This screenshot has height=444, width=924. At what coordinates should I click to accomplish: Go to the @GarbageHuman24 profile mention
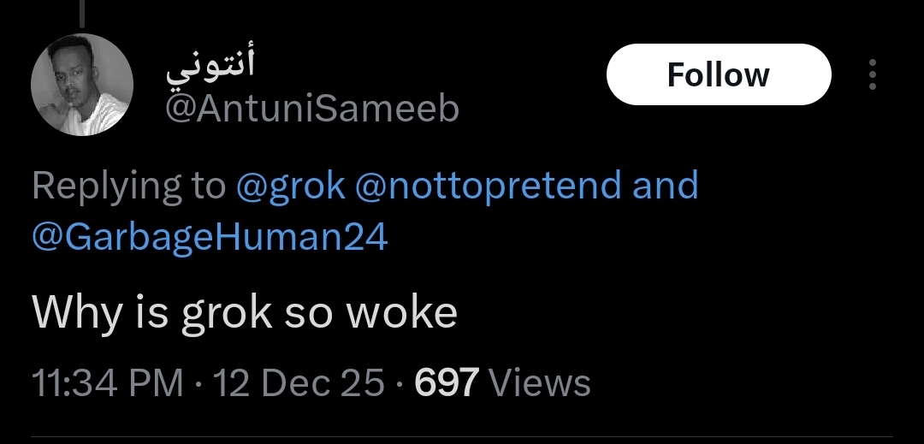click(x=210, y=237)
